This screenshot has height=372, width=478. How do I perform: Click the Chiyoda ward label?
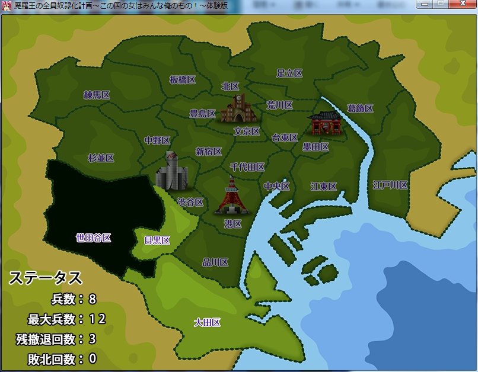[x=247, y=167]
